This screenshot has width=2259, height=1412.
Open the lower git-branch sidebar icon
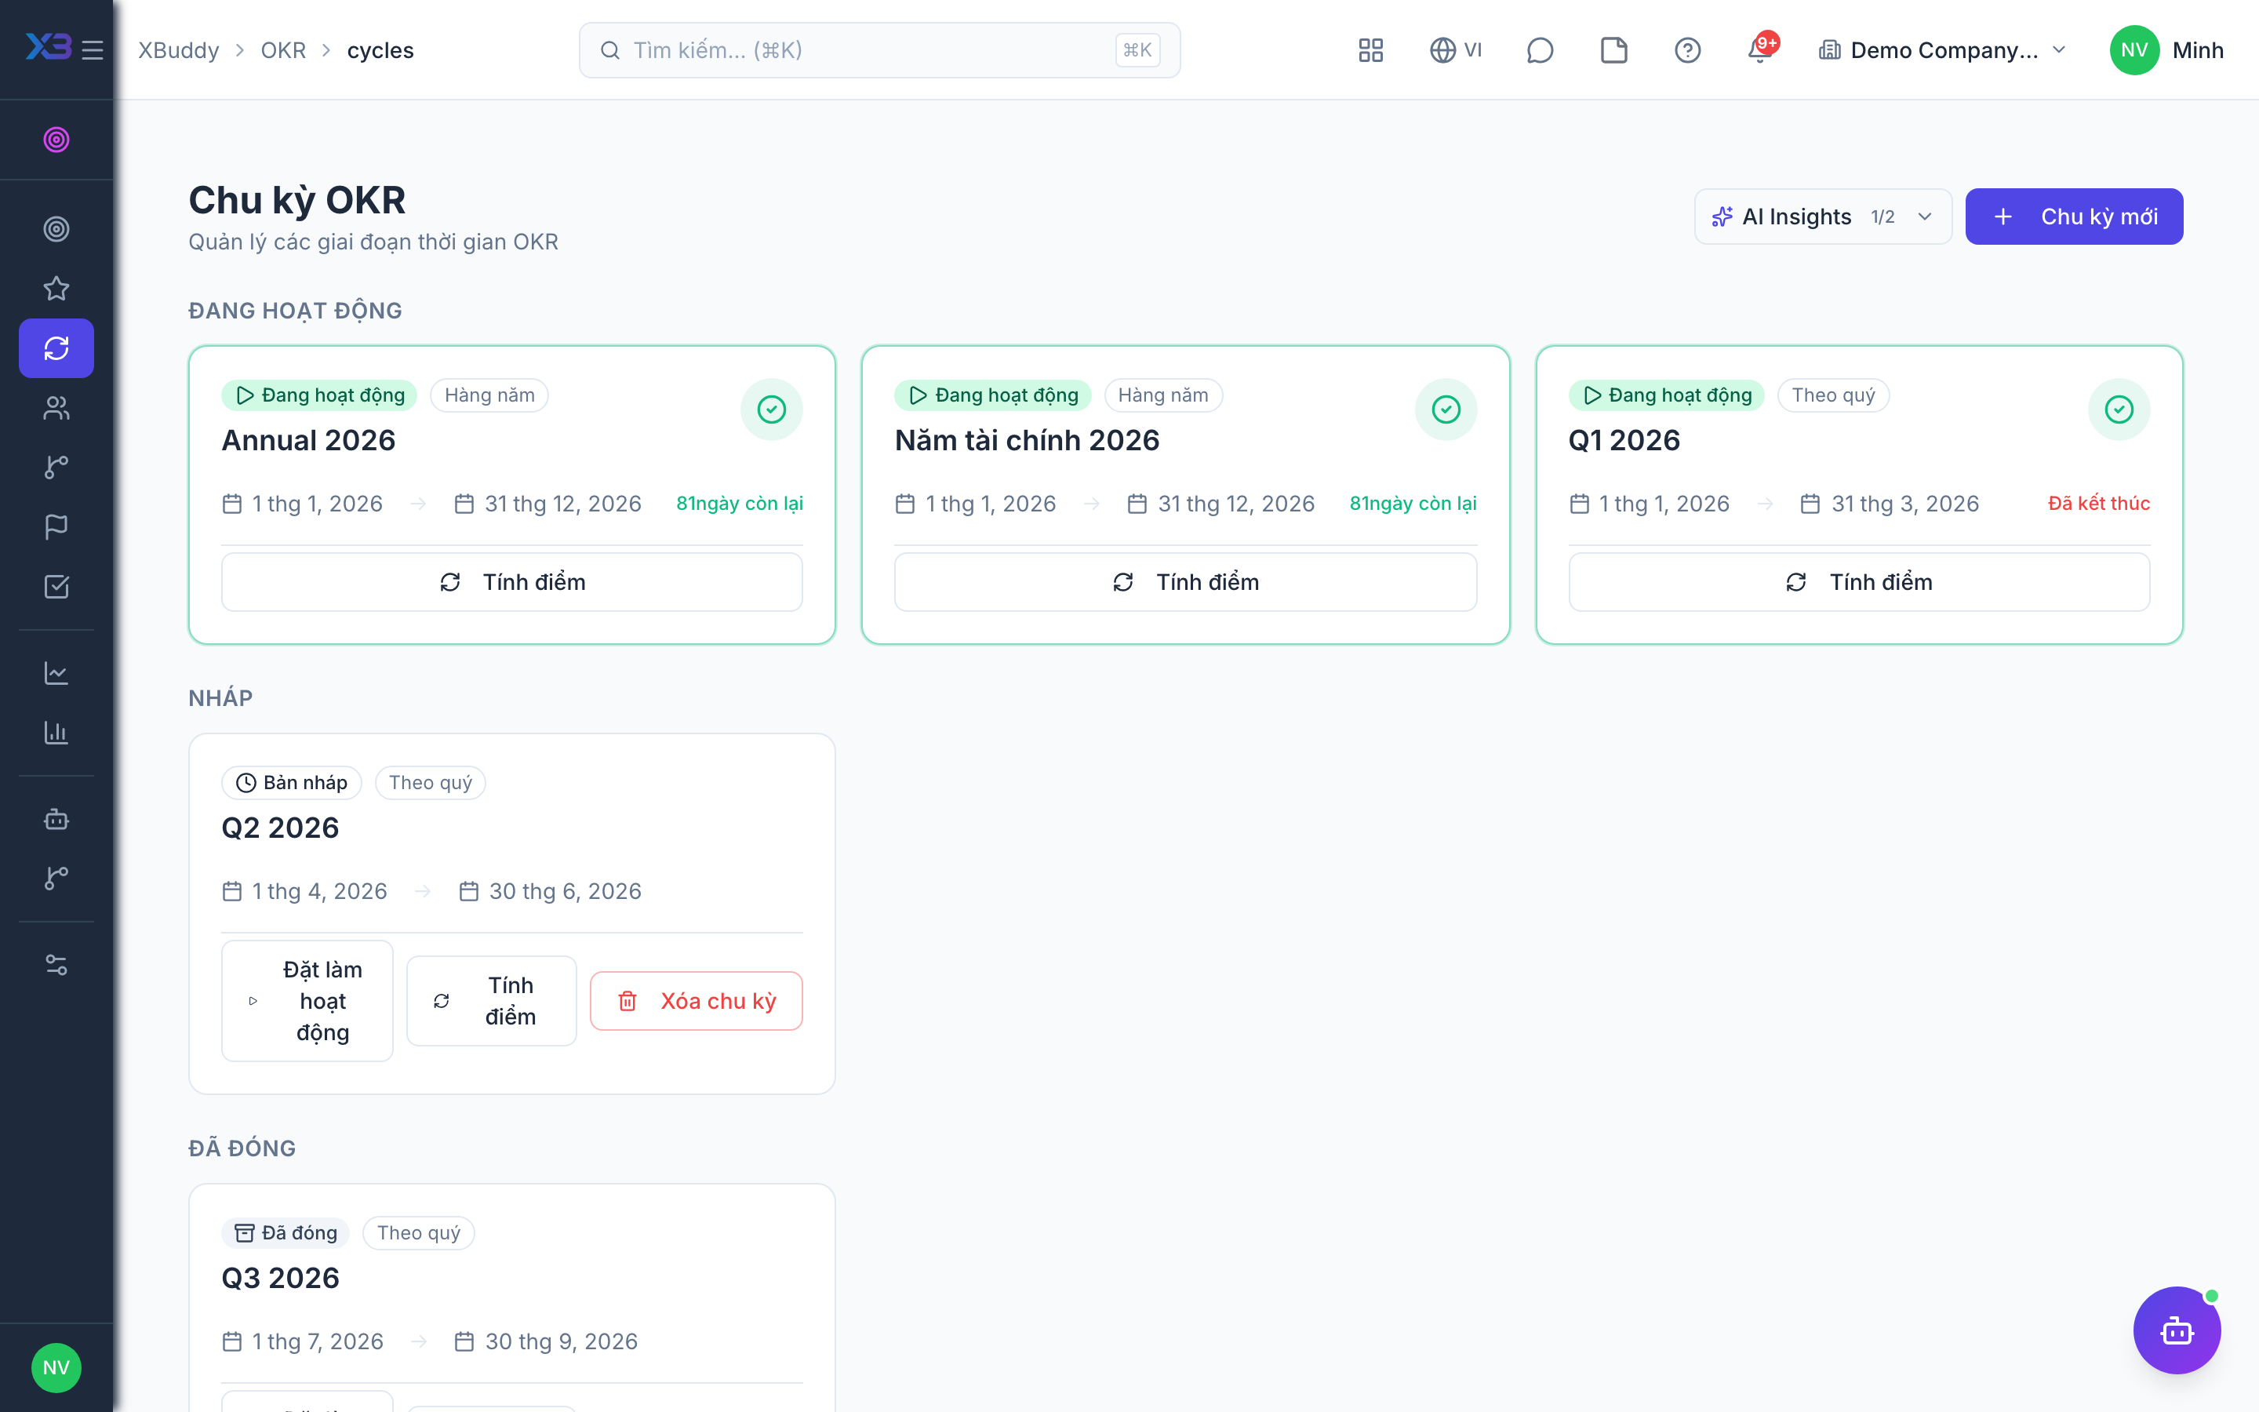click(x=56, y=879)
